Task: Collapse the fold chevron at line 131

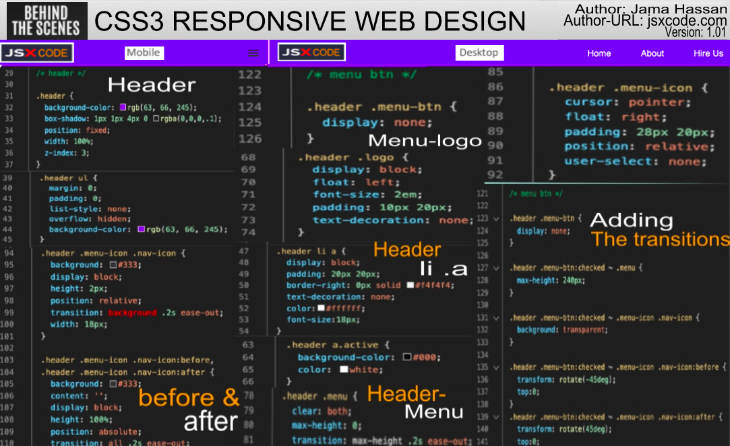Action: (x=496, y=318)
